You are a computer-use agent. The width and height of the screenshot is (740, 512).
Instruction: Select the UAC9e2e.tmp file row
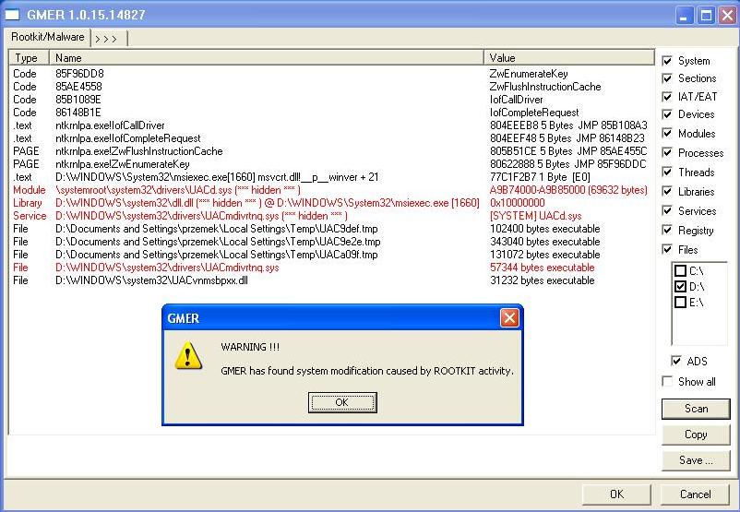click(331, 242)
